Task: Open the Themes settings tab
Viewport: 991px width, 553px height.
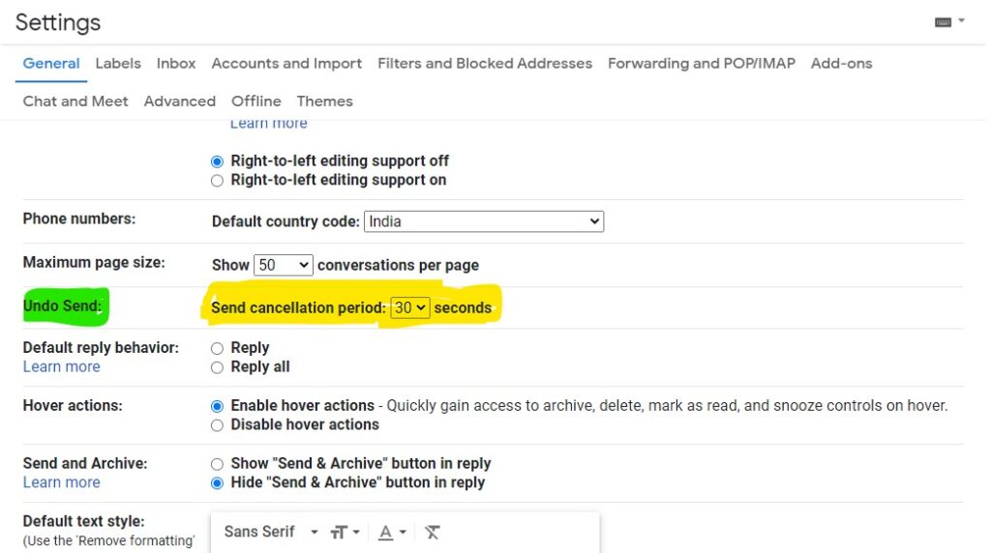Action: (325, 102)
